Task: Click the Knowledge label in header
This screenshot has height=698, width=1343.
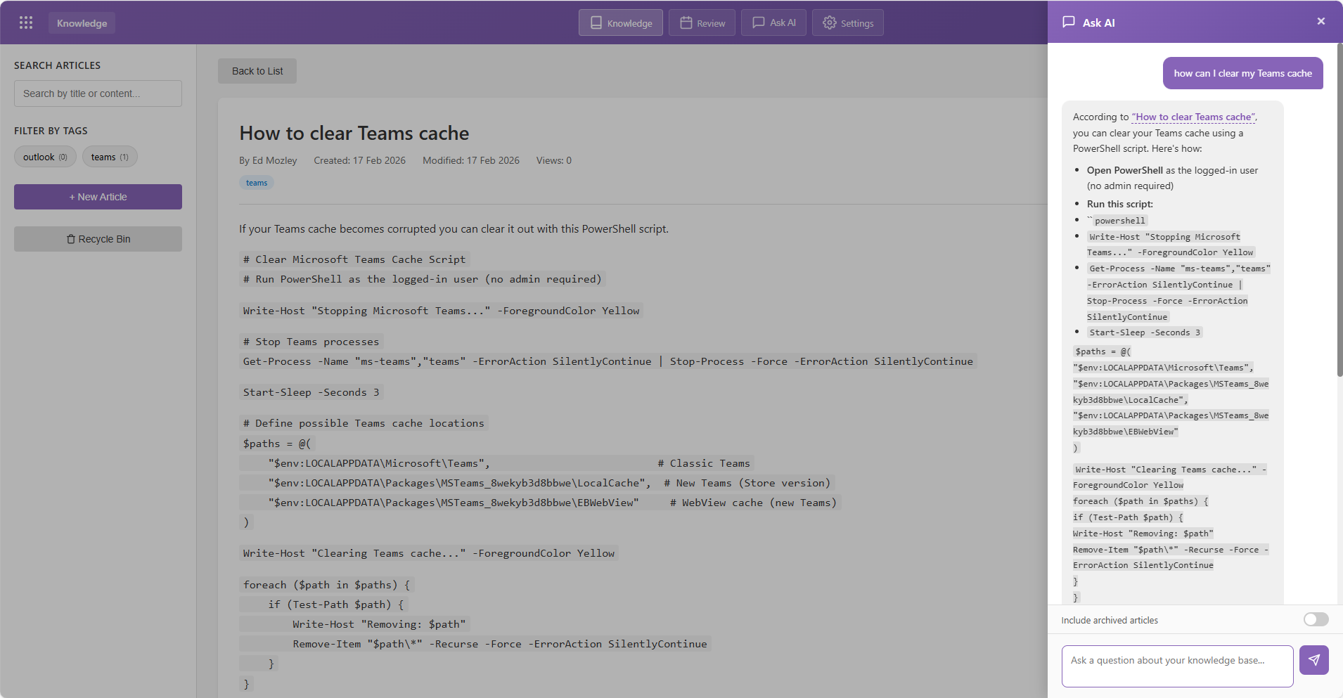Action: (x=82, y=23)
